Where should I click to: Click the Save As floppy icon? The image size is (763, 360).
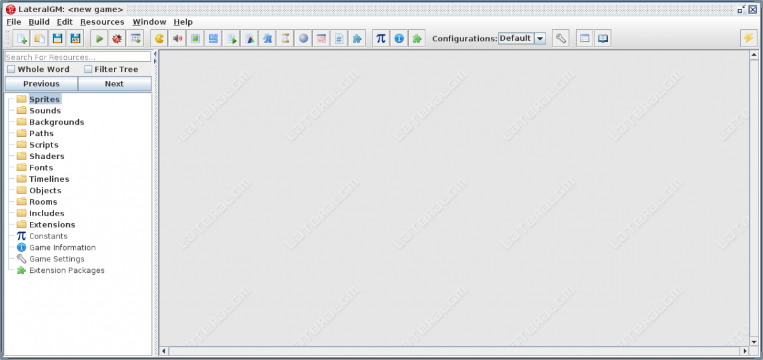[x=75, y=39]
